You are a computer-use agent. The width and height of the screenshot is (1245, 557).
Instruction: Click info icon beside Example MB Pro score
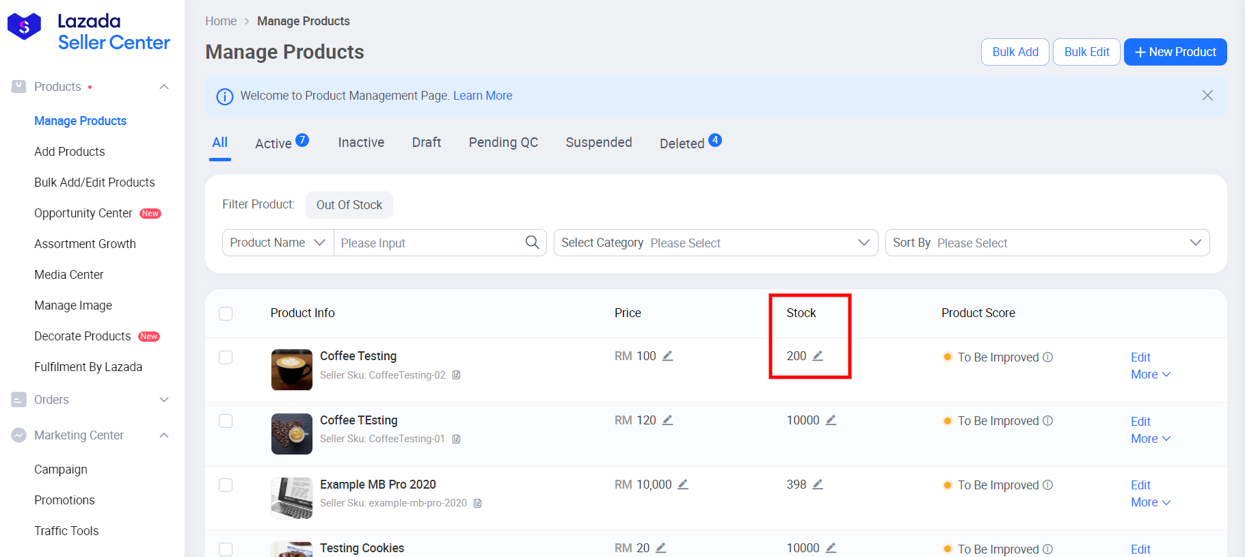coord(1047,485)
